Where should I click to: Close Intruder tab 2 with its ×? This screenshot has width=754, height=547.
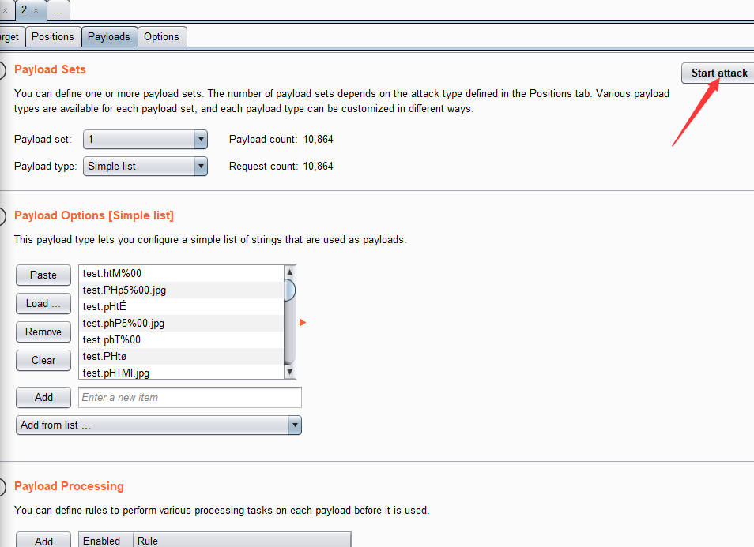[x=36, y=10]
